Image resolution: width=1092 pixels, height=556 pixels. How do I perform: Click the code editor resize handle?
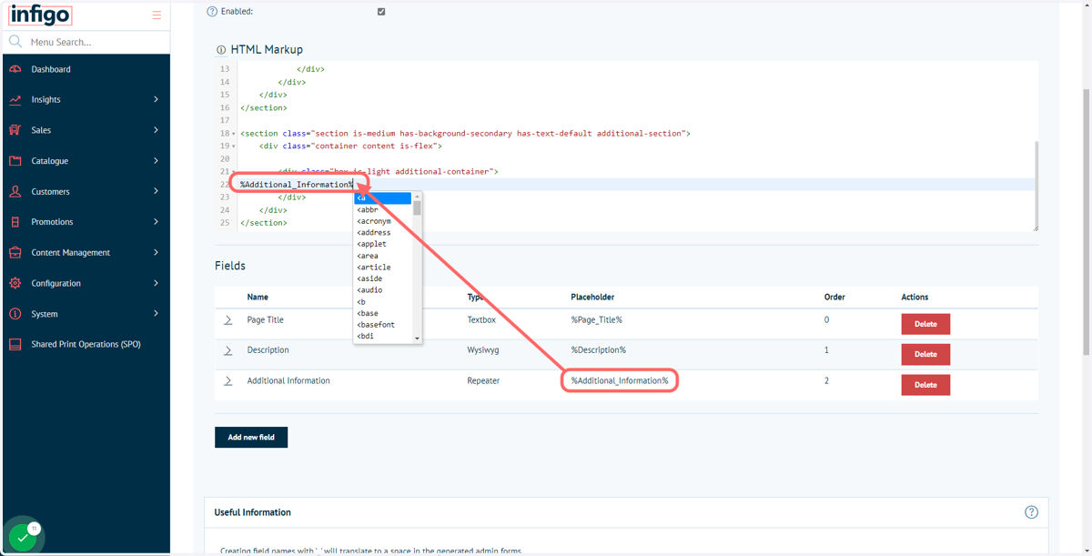coord(1034,227)
